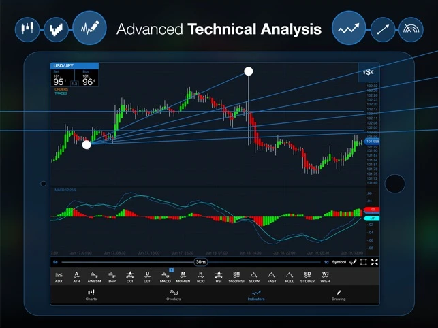
Task: Select the STDDEV indicator
Action: pyautogui.click(x=307, y=277)
